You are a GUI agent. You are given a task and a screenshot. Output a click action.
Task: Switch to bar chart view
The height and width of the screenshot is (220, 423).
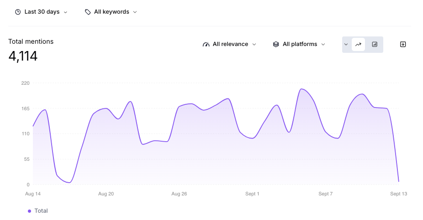pos(375,44)
